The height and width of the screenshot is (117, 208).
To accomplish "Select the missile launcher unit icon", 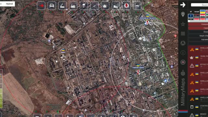I will click(62, 6).
